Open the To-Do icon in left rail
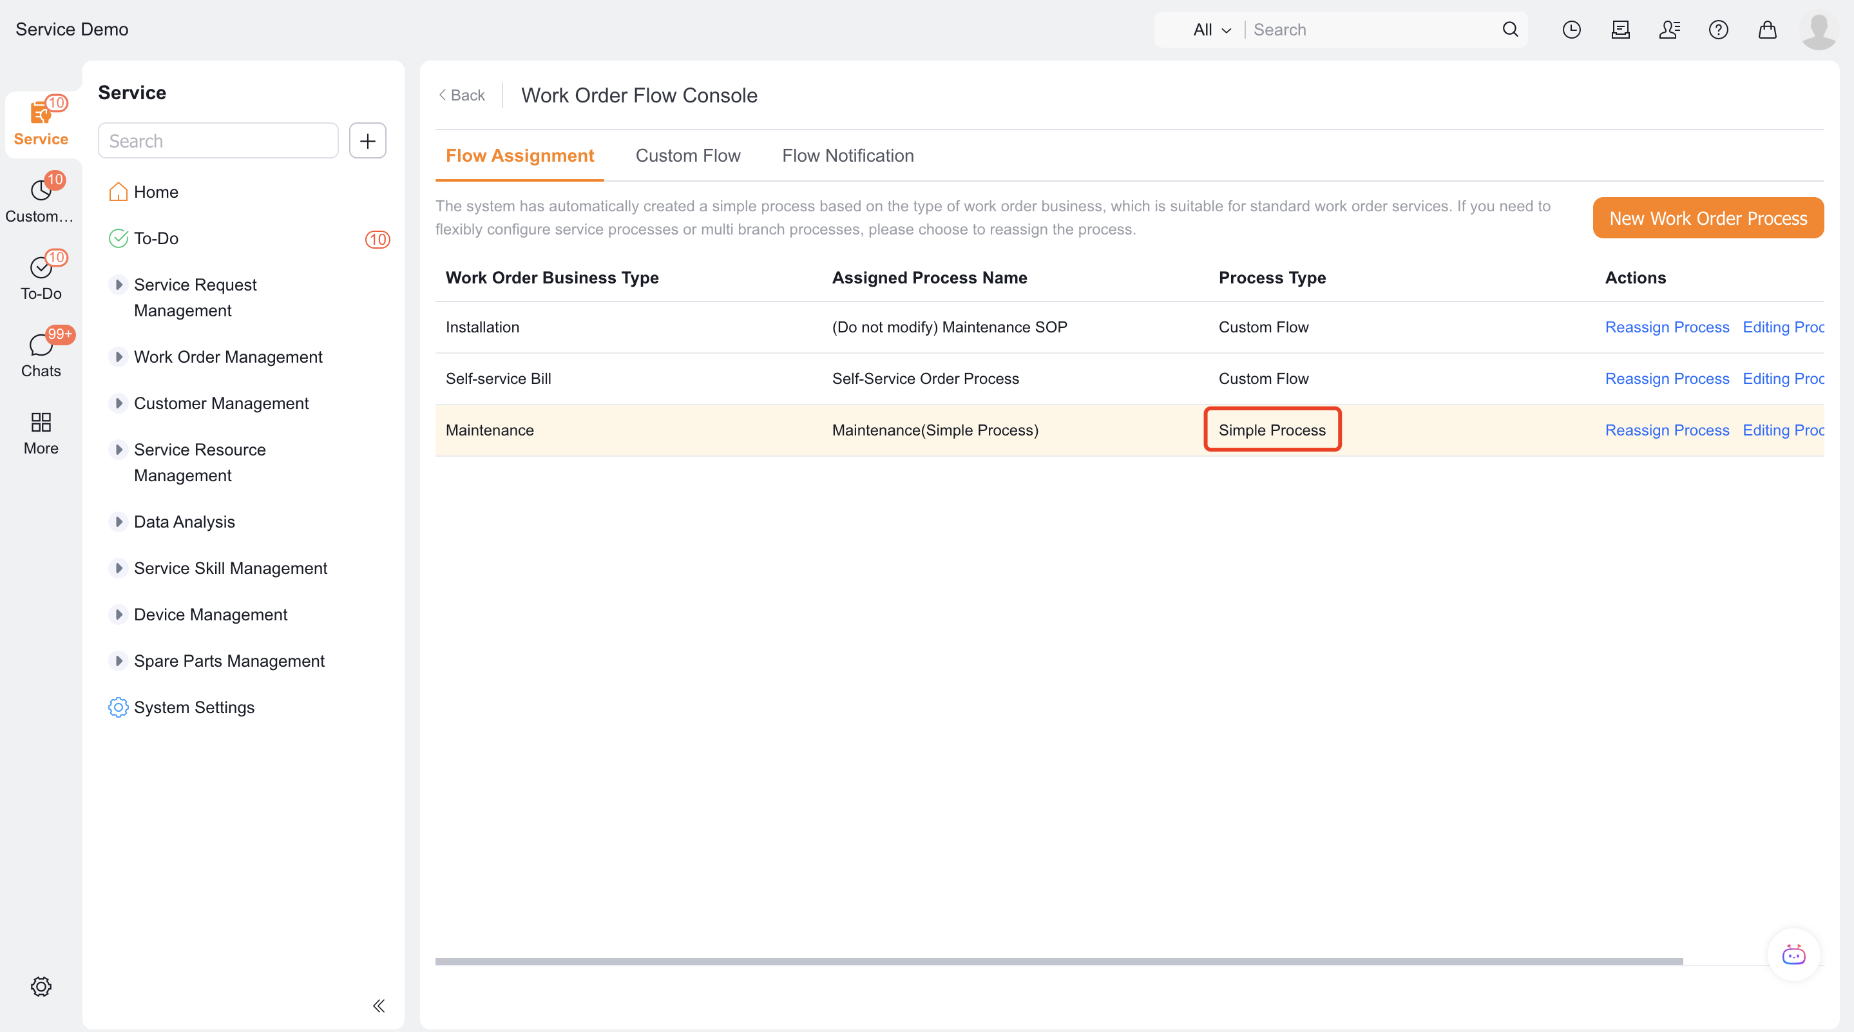The image size is (1854, 1032). tap(41, 276)
